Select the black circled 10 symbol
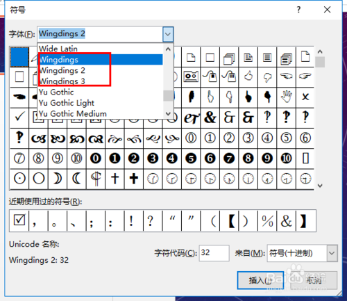 pyautogui.click(x=286, y=158)
